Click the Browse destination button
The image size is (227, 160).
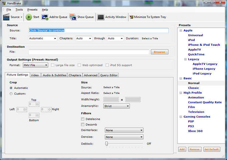160,52
